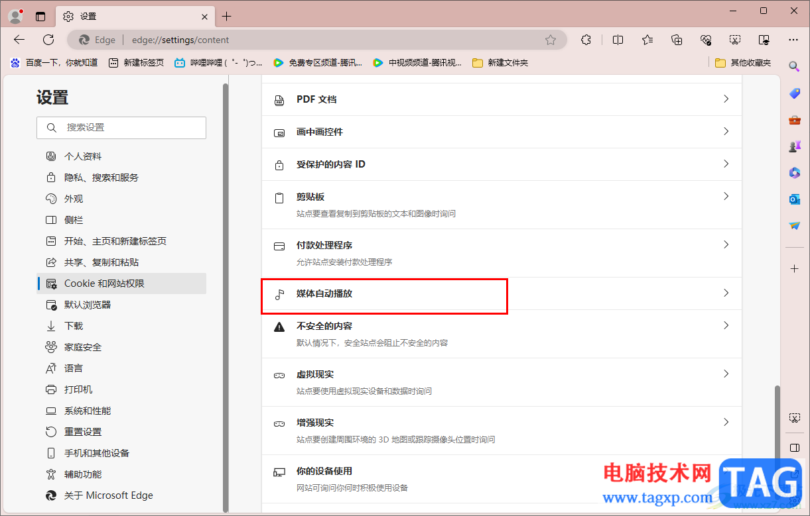
Task: Expand the 媒体自动播放 chevron
Action: point(726,293)
